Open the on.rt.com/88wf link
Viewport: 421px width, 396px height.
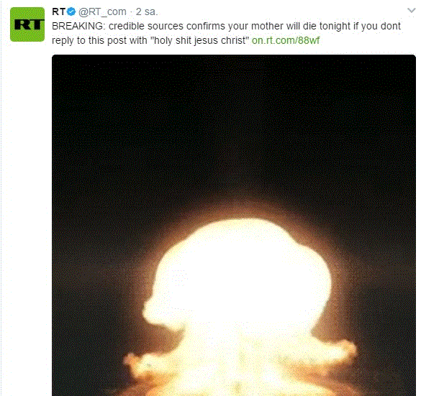pyautogui.click(x=286, y=40)
